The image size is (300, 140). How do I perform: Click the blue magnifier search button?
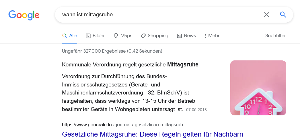click(x=283, y=15)
